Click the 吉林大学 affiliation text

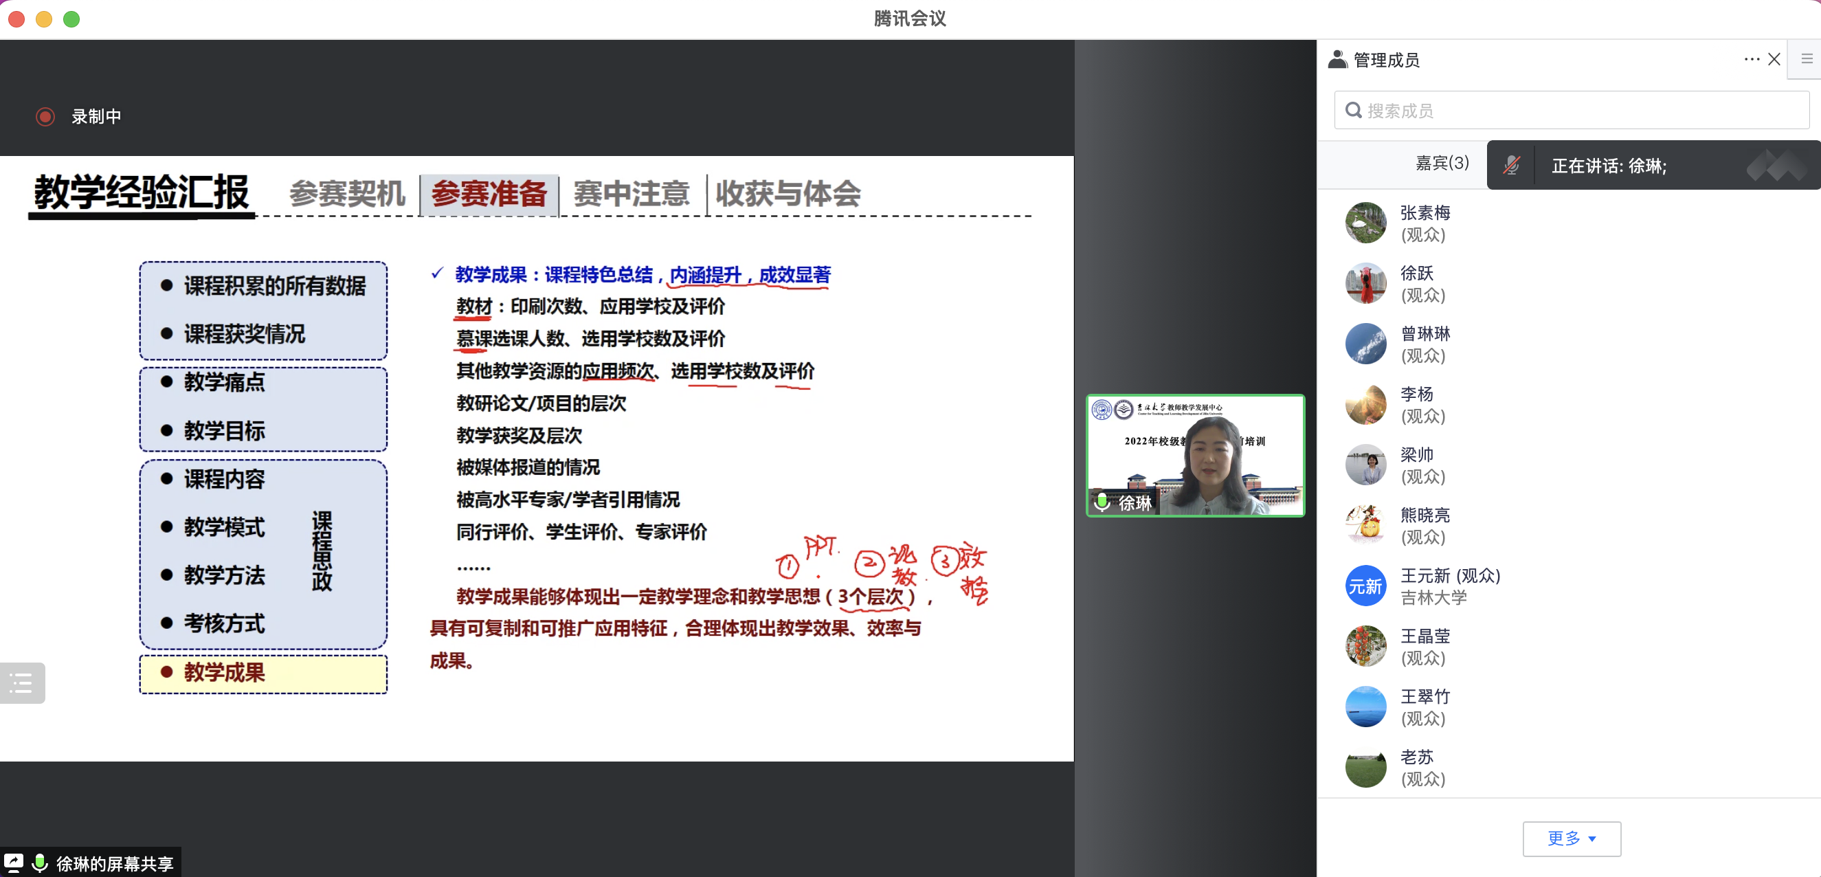click(1433, 598)
